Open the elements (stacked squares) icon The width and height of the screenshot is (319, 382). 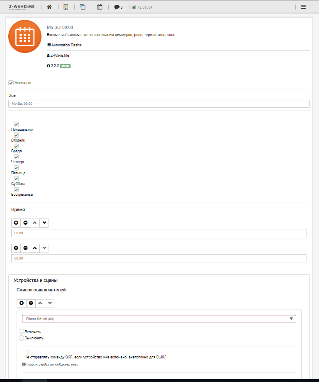pyautogui.click(x=83, y=7)
